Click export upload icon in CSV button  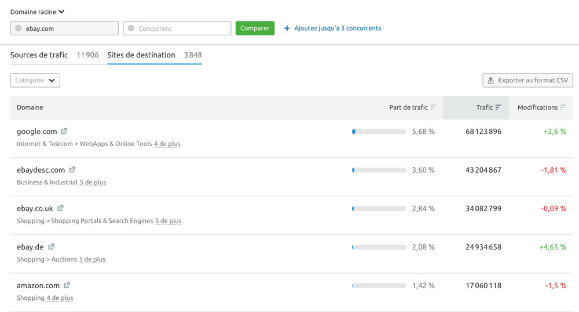click(490, 80)
